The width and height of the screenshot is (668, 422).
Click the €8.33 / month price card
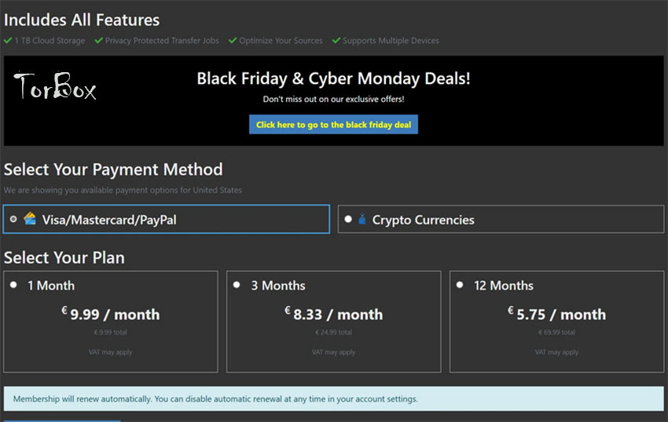[333, 322]
